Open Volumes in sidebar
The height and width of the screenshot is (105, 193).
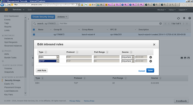tap(8, 69)
